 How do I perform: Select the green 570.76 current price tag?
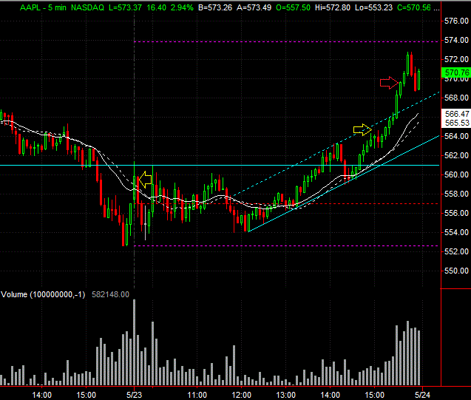point(456,72)
